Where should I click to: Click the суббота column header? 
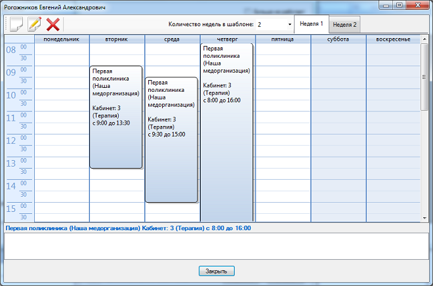pos(338,39)
